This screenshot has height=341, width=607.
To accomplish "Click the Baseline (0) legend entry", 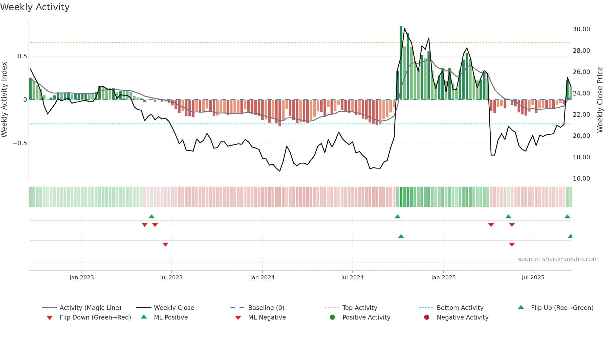I will pos(257,308).
